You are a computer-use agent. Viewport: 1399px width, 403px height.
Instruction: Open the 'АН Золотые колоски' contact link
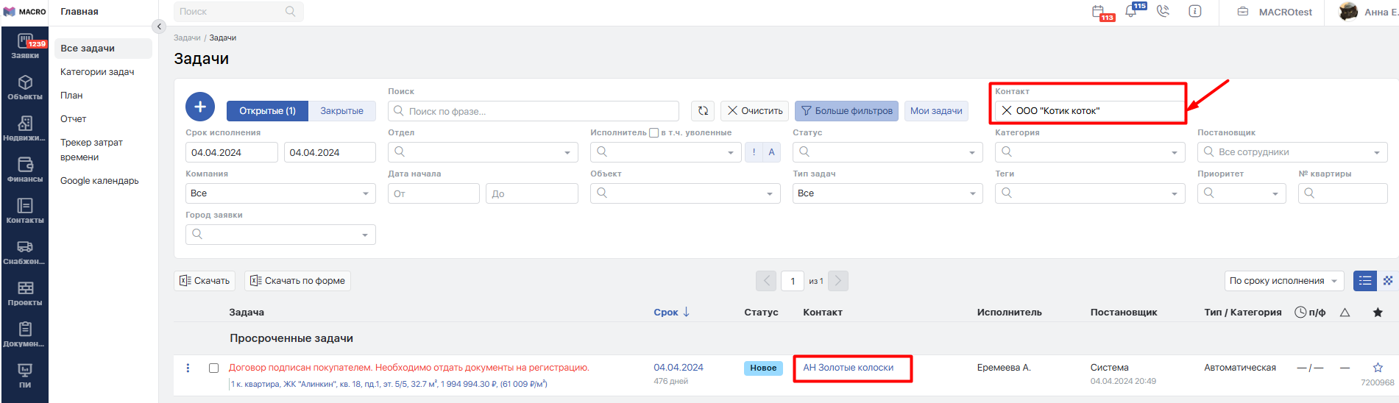point(848,368)
